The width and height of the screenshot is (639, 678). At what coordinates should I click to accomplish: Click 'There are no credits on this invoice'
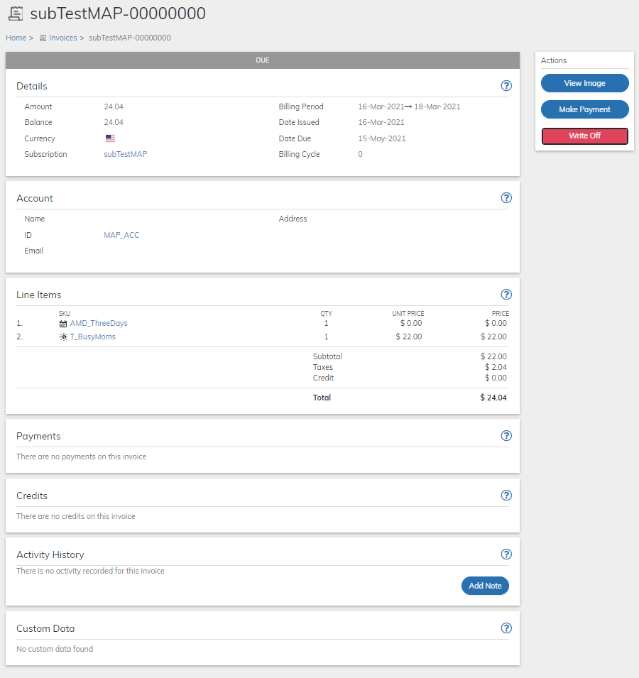click(x=76, y=516)
